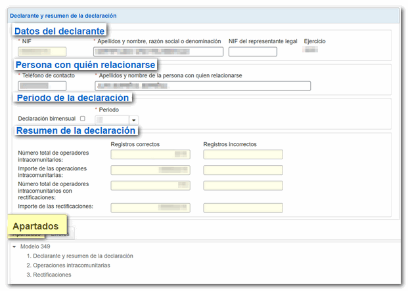The height and width of the screenshot is (291, 408).
Task: Click incorrect Importe de las rectificaciones field
Action: coord(243,208)
